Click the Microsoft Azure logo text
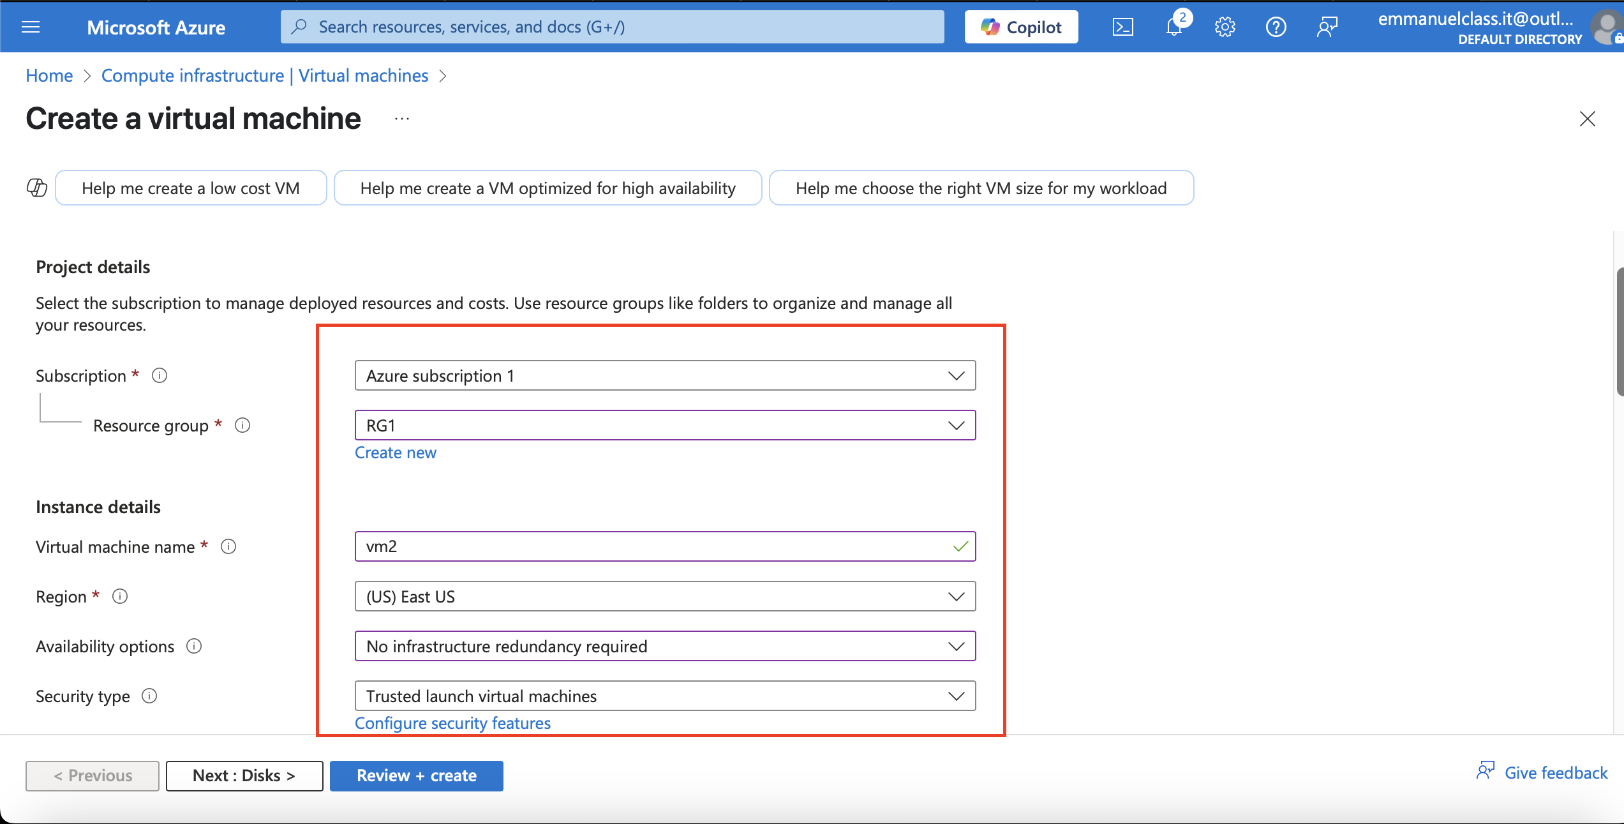The height and width of the screenshot is (824, 1624). pyautogui.click(x=156, y=27)
